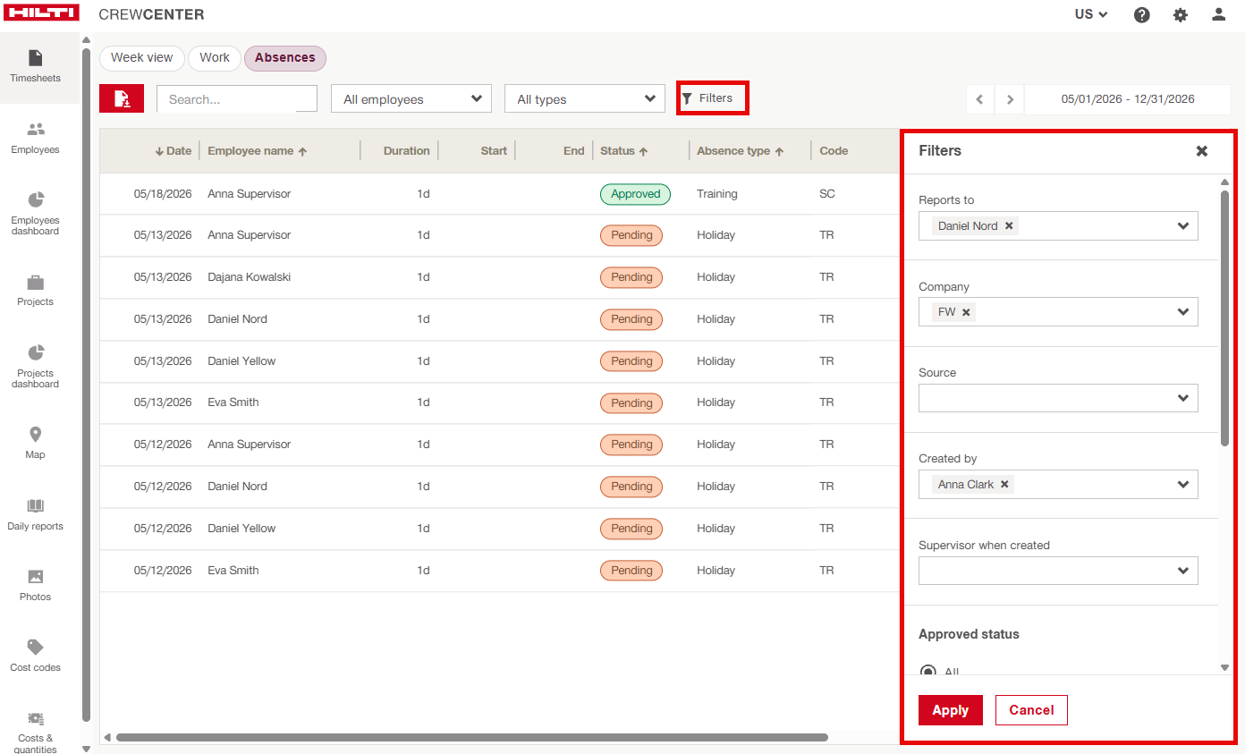Click the Filters panel vertical scrollbar
The height and width of the screenshot is (754, 1245).
pos(1224,318)
